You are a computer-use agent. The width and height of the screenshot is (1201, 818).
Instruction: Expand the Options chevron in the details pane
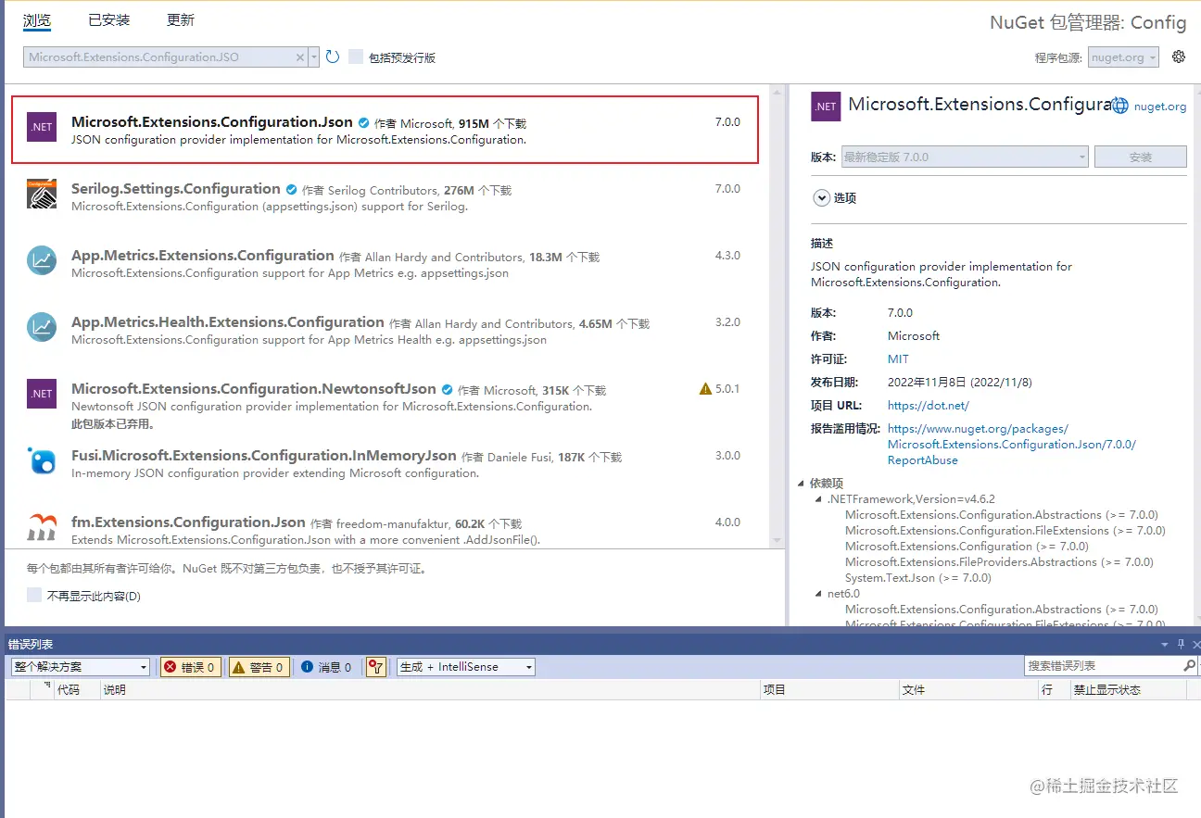coord(821,197)
